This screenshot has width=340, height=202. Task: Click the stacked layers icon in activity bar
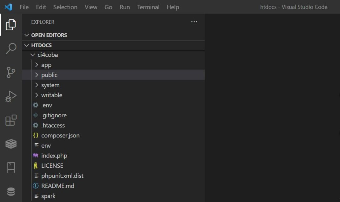pos(11,144)
